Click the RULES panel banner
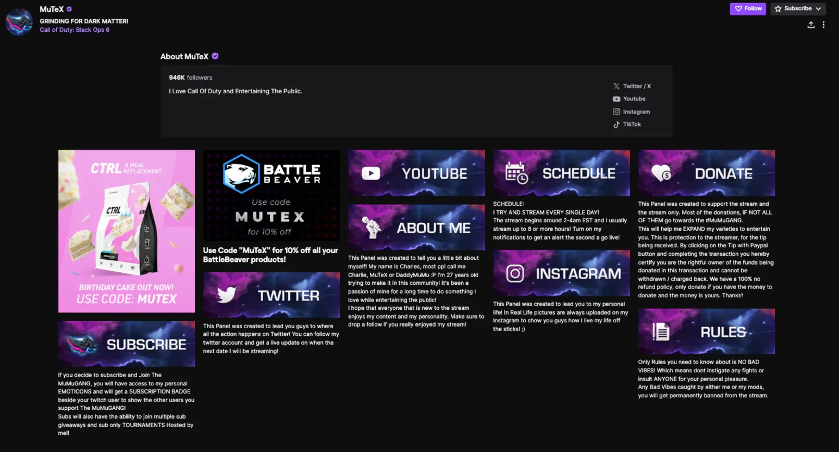This screenshot has width=839, height=452. (706, 331)
